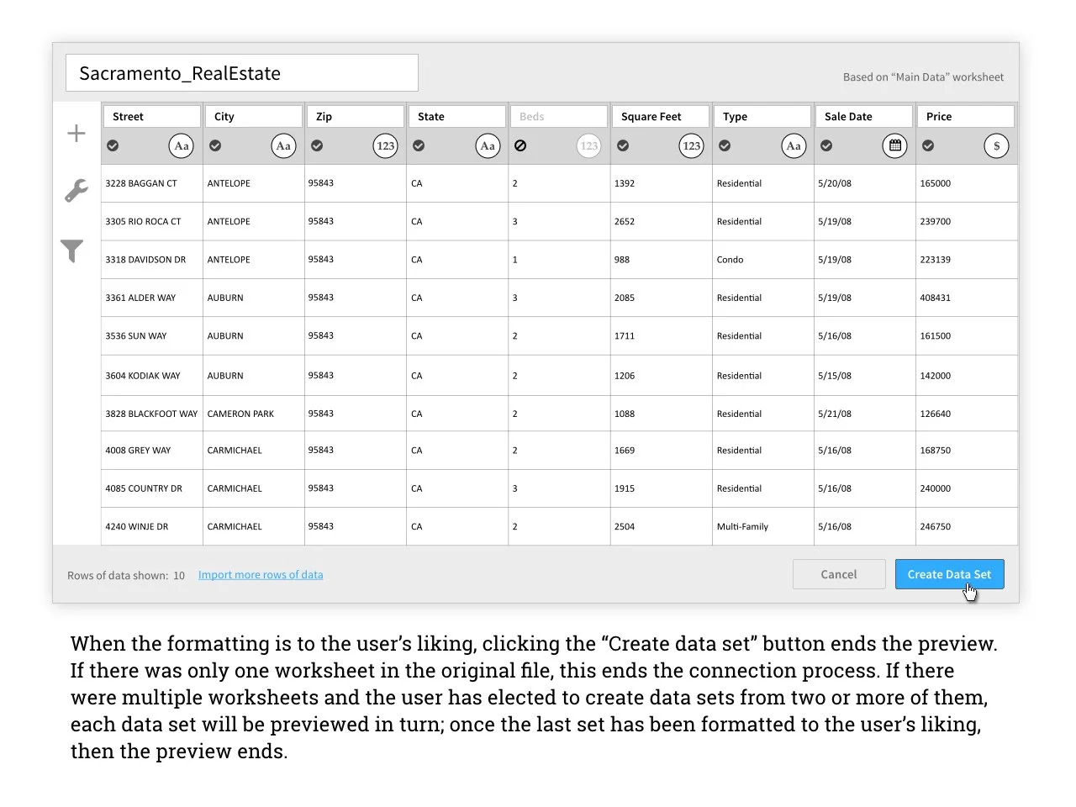
Task: Select the Condo type cell
Action: [763, 260]
